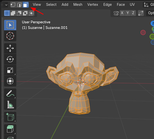
Task: Open the Vertex menu
Action: pos(93,5)
